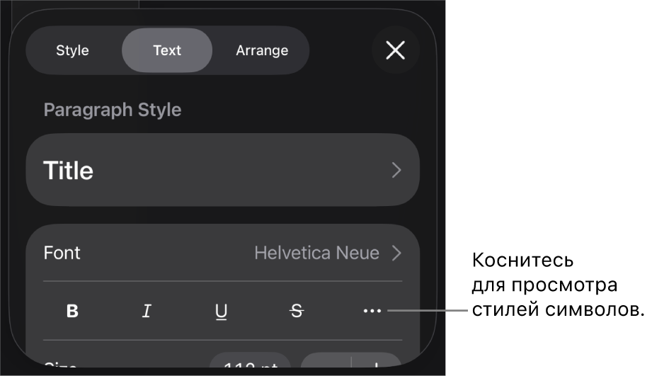Screen dimensions: 652x376
Task: Expand the chevron beside Title
Action: [396, 170]
